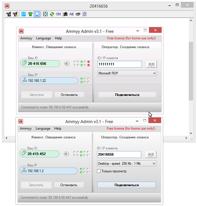The image size is (197, 206).
Task: Click the Ammyy monitor icon in viewer toolbar
Action: tap(84, 14)
